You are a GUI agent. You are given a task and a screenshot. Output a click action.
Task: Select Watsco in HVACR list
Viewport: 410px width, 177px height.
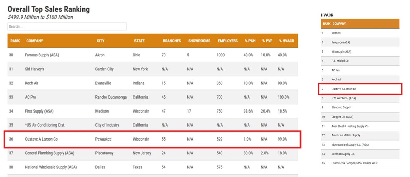pyautogui.click(x=336, y=33)
